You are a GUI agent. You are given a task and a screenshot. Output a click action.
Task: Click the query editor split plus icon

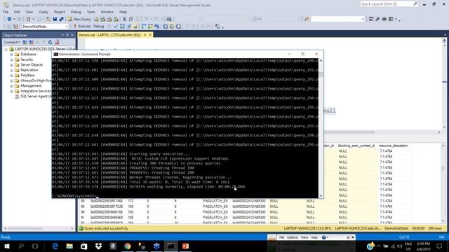(444, 41)
